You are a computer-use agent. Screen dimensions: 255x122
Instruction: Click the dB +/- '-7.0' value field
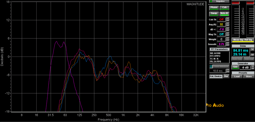click(221, 29)
